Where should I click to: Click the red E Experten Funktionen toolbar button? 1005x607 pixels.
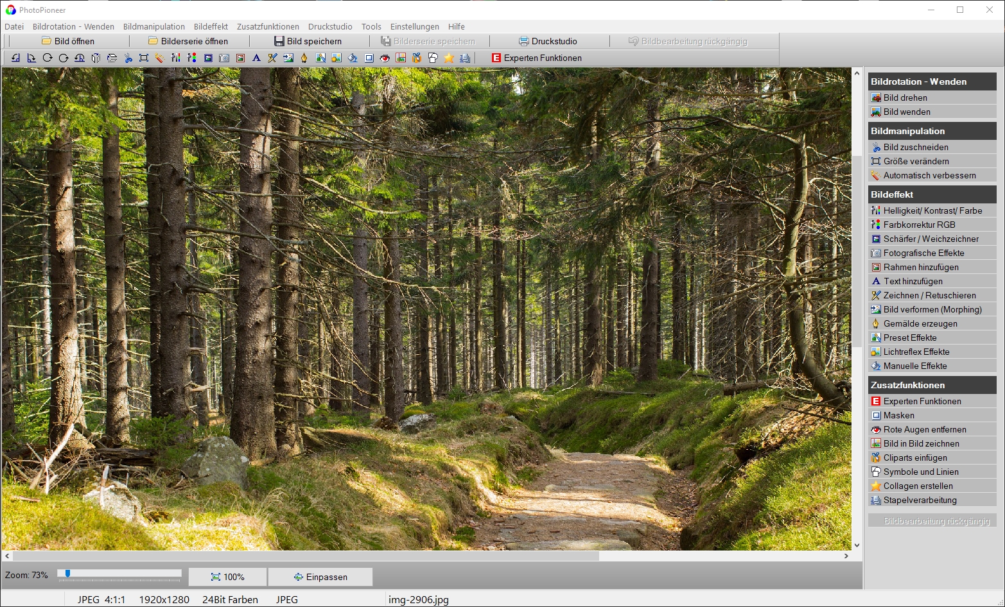pos(536,58)
